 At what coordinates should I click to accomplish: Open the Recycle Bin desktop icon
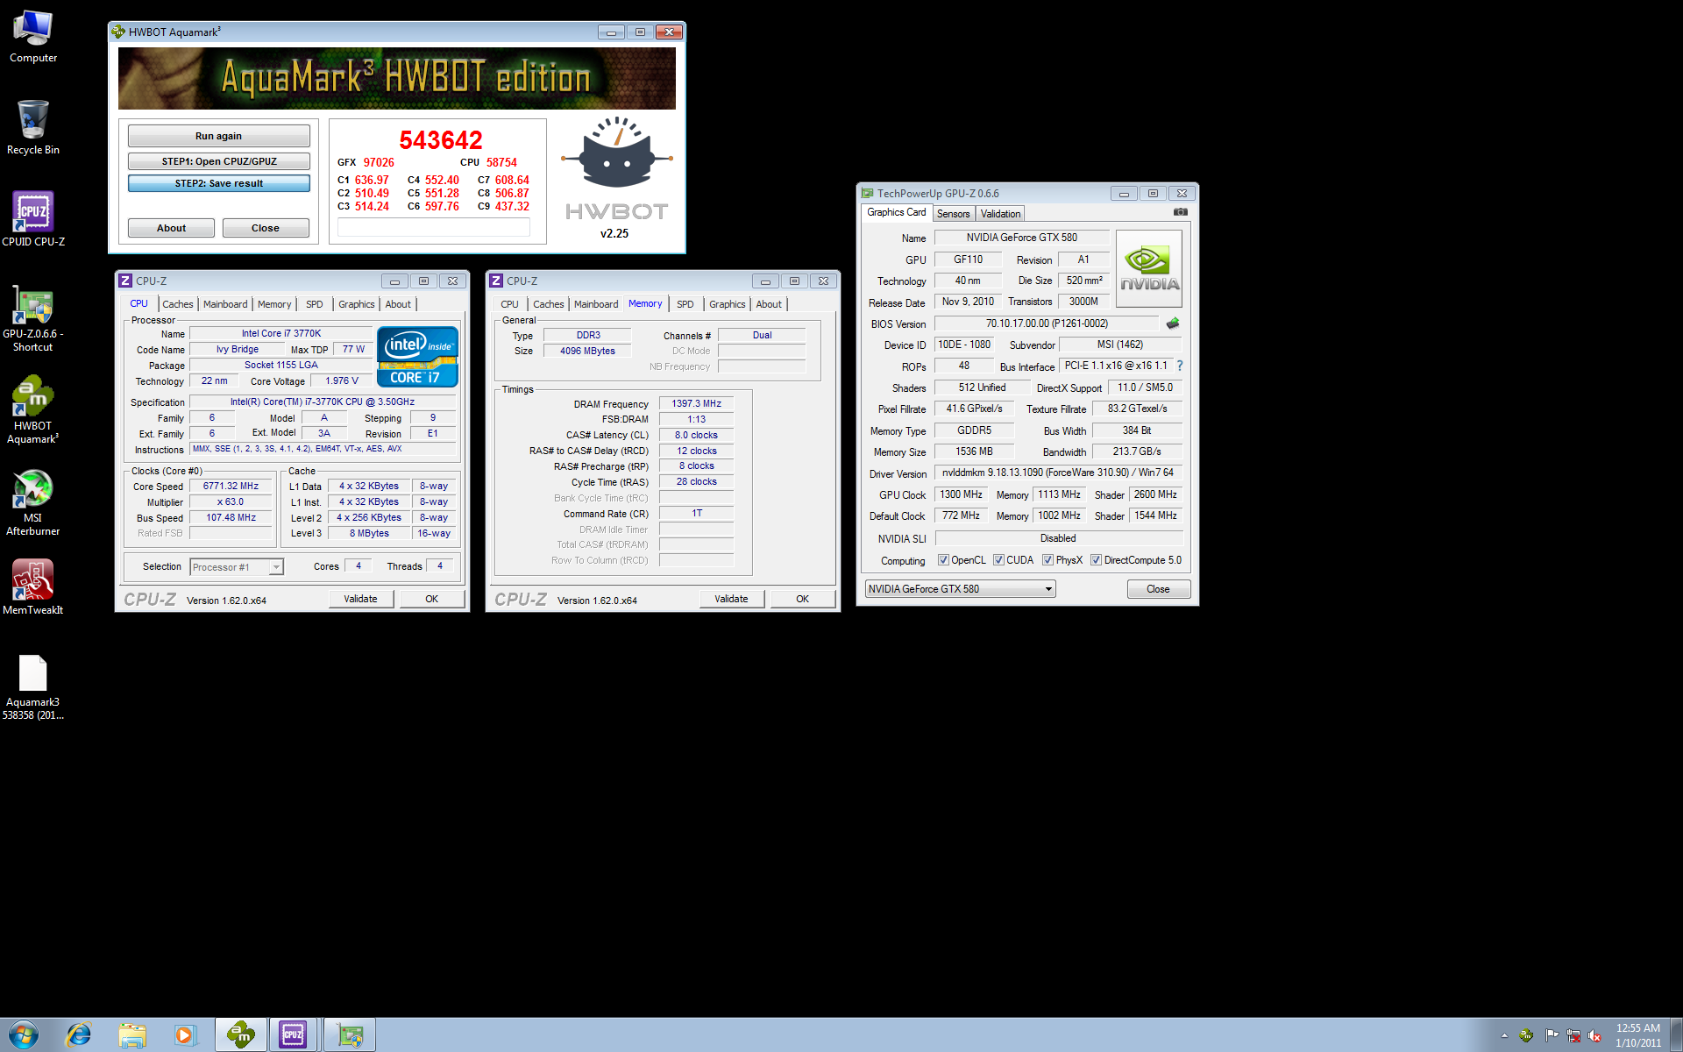[32, 127]
